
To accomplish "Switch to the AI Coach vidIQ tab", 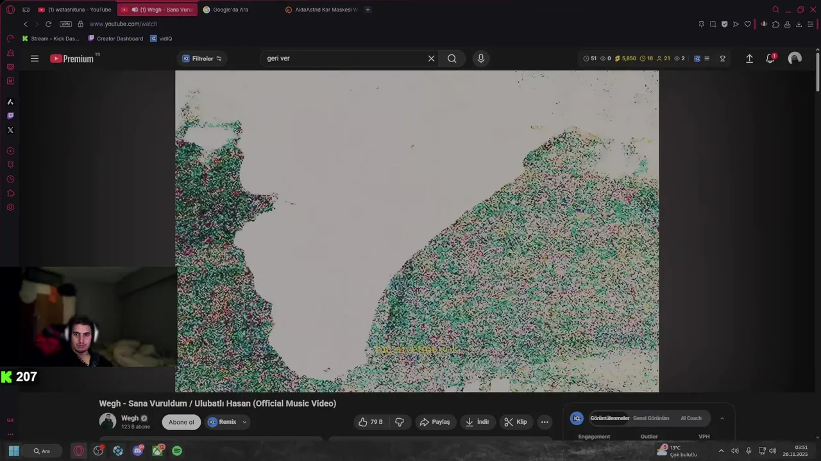I will (691, 418).
